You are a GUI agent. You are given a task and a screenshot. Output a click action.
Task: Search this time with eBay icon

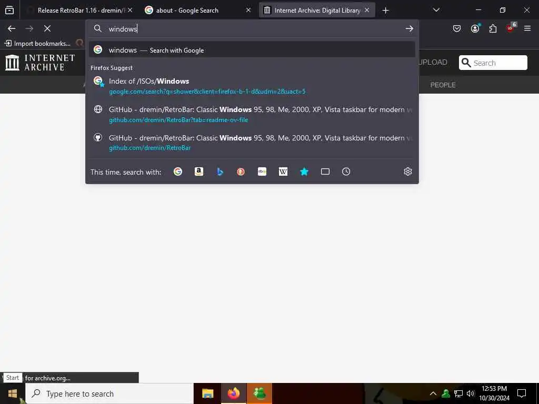(x=262, y=171)
